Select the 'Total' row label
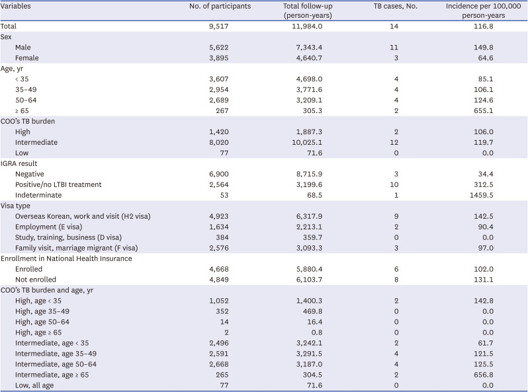Viewport: 528px width, 392px height. 12,26
